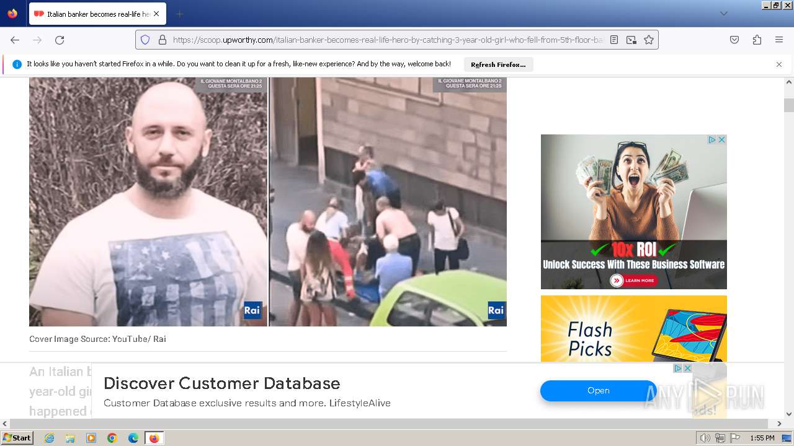The height and width of the screenshot is (446, 794).
Task: Close the Italian banker tab
Action: click(x=156, y=14)
